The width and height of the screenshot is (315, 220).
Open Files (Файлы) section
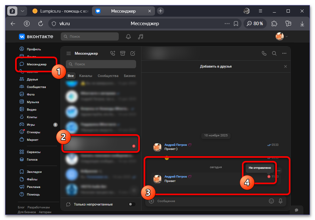[28, 179]
